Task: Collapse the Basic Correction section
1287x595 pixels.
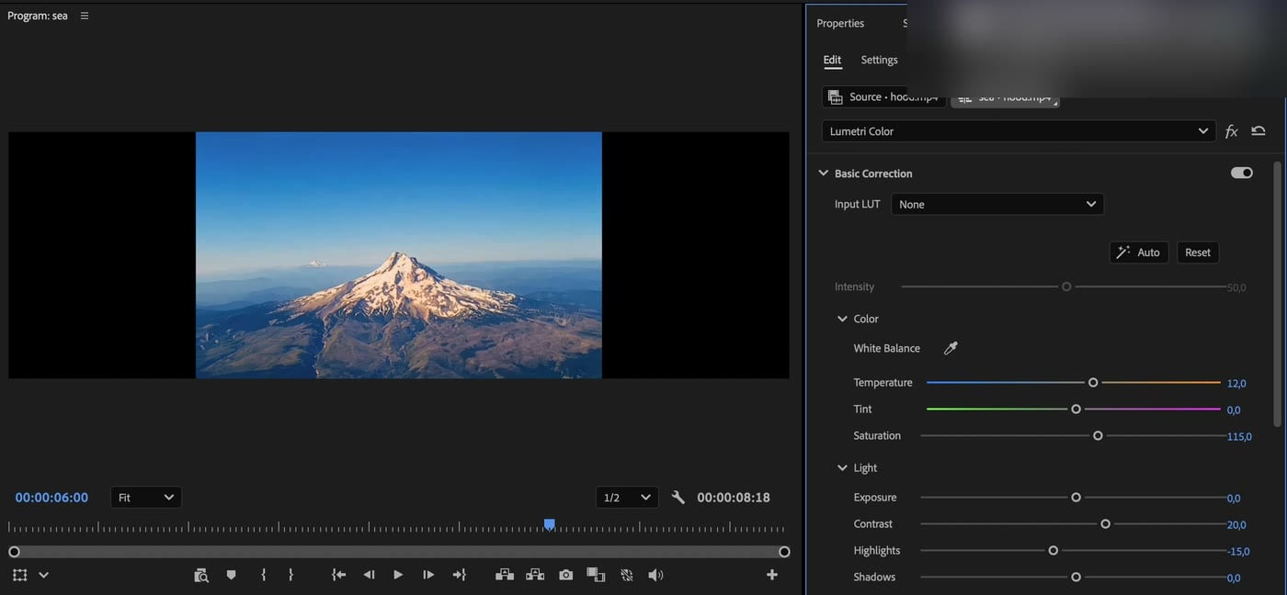Action: coord(824,173)
